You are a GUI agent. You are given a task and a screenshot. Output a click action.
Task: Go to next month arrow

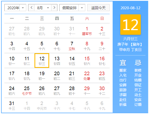[x=54, y=8]
